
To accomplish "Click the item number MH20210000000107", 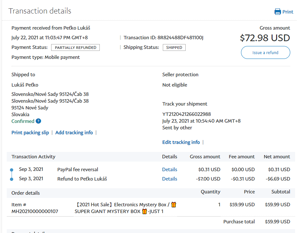I will pyautogui.click(x=35, y=211).
